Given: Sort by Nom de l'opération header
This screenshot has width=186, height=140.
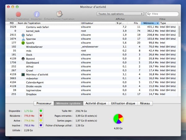Looking at the screenshot, I should tap(49, 23).
